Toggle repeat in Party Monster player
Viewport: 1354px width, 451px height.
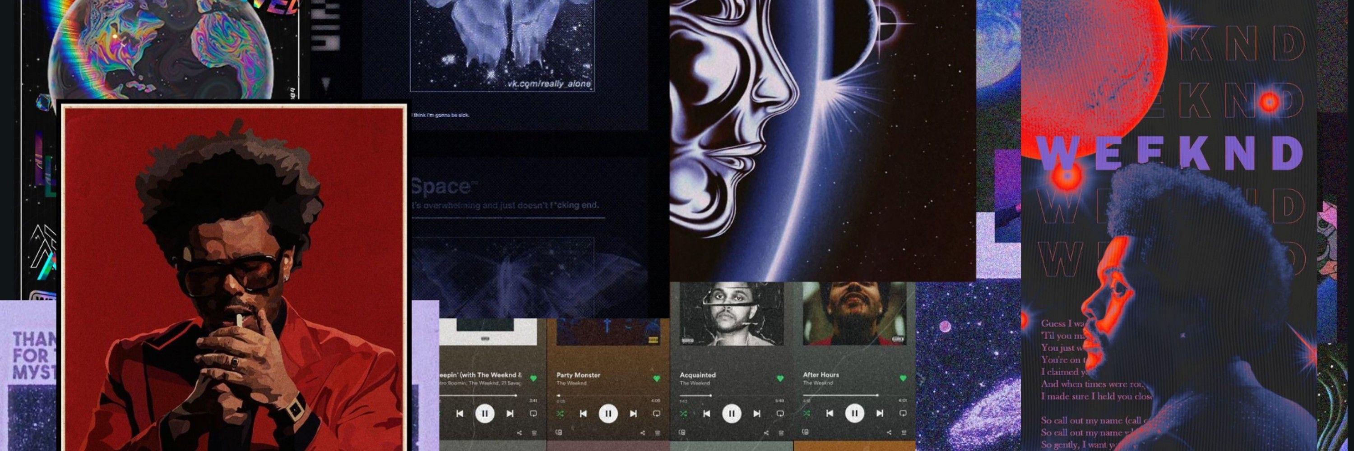point(657,414)
